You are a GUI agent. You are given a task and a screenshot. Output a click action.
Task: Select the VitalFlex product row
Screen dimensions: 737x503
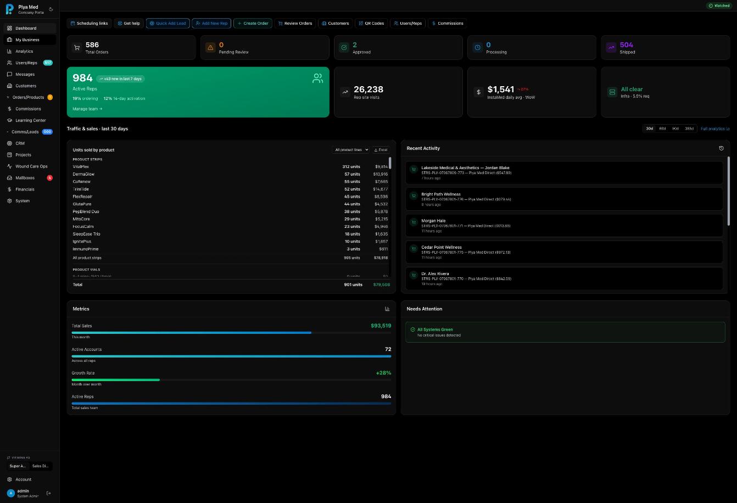tap(230, 166)
